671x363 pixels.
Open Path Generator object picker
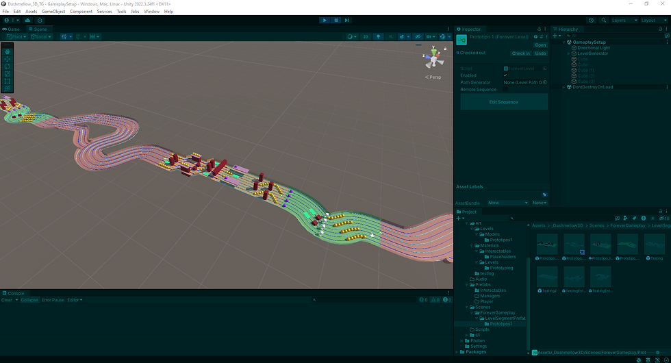(545, 82)
